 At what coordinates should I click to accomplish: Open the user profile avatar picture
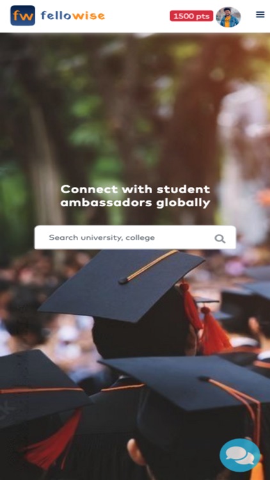[228, 17]
